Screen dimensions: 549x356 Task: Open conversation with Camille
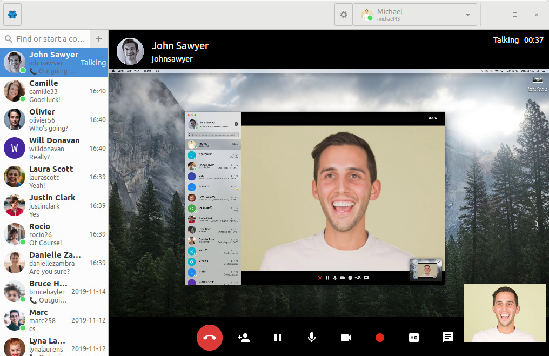(x=54, y=91)
